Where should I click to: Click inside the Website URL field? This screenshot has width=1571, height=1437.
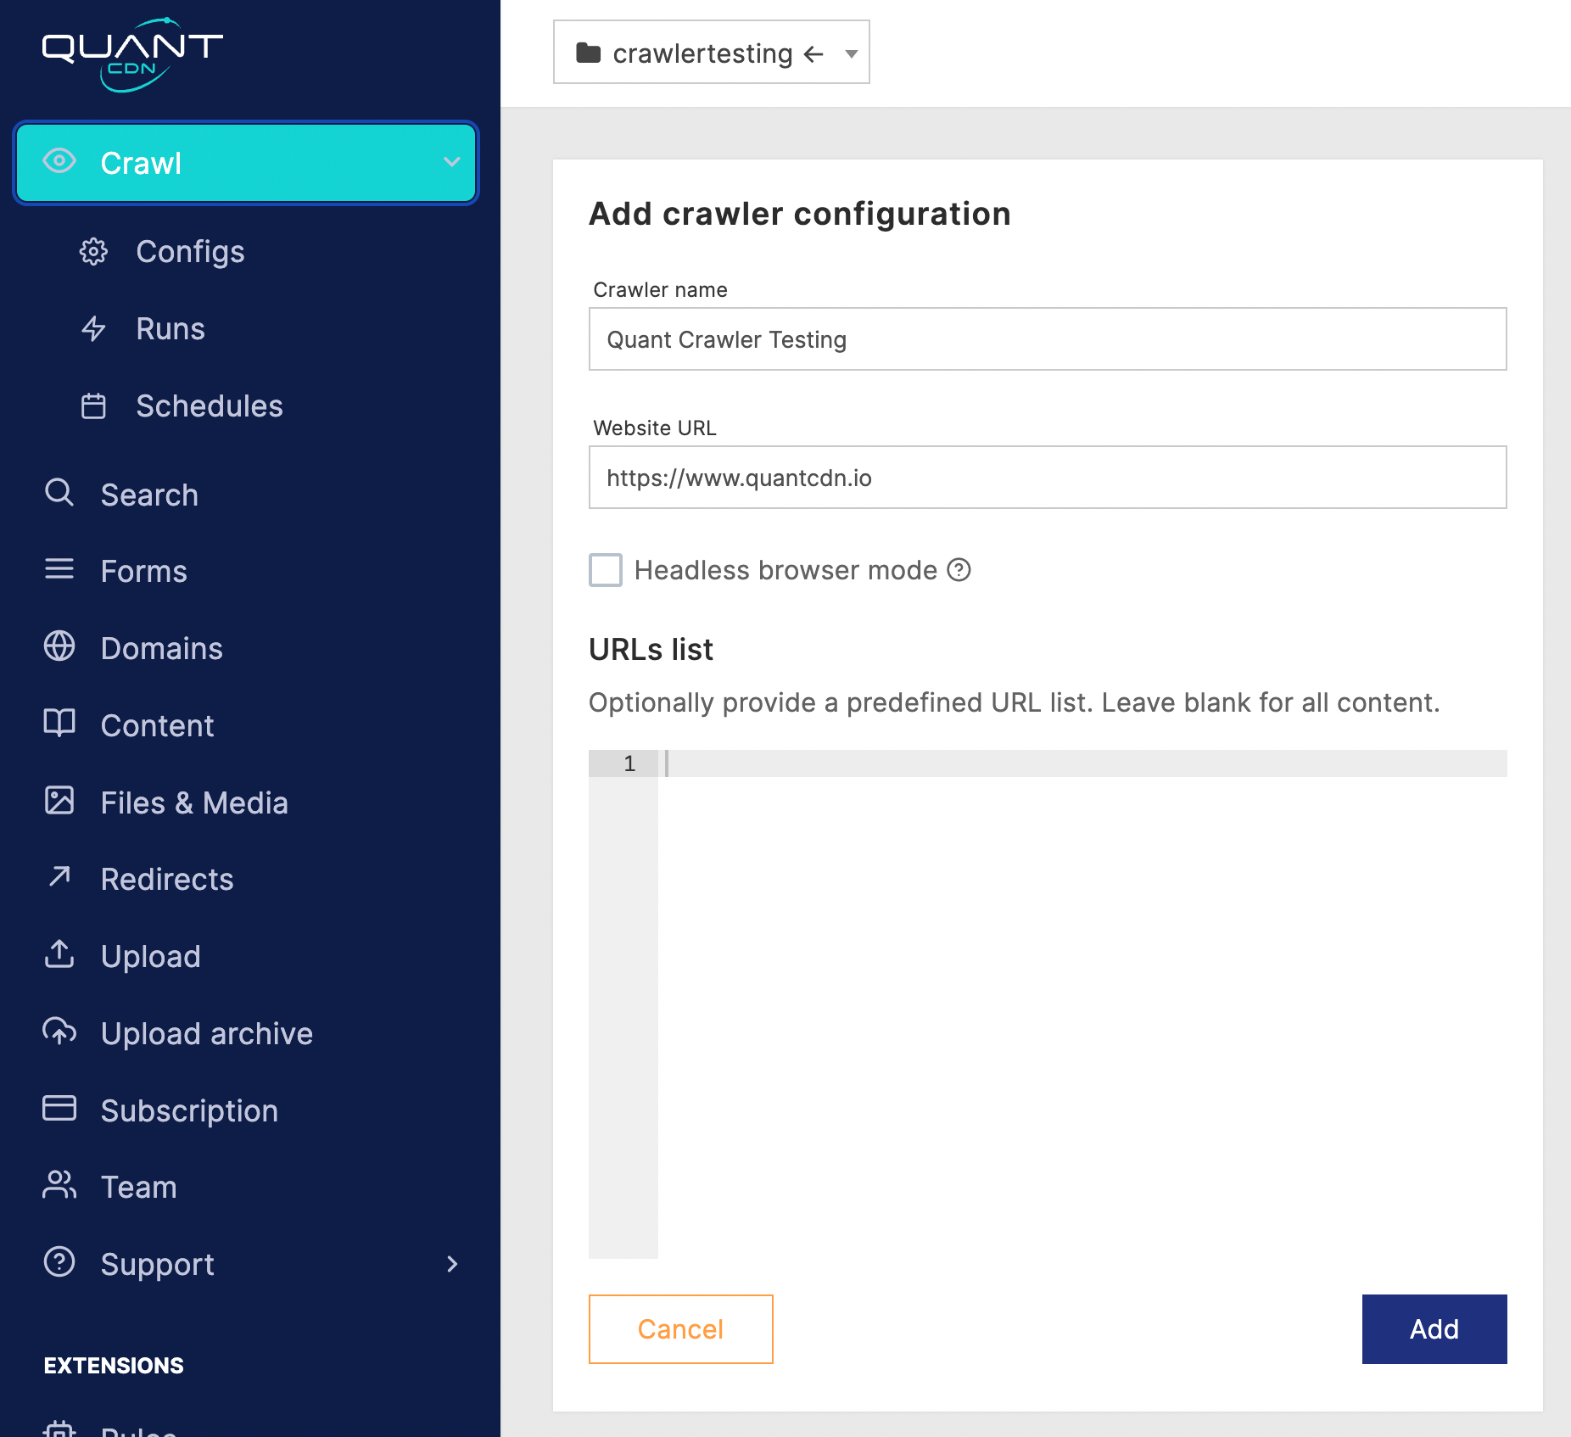point(1047,478)
